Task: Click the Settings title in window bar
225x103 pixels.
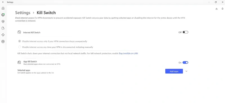Action: pos(10,2)
